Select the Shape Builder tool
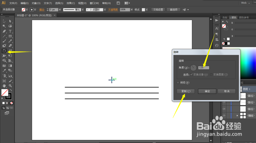The height and width of the screenshot is (143, 256). [x=4, y=61]
